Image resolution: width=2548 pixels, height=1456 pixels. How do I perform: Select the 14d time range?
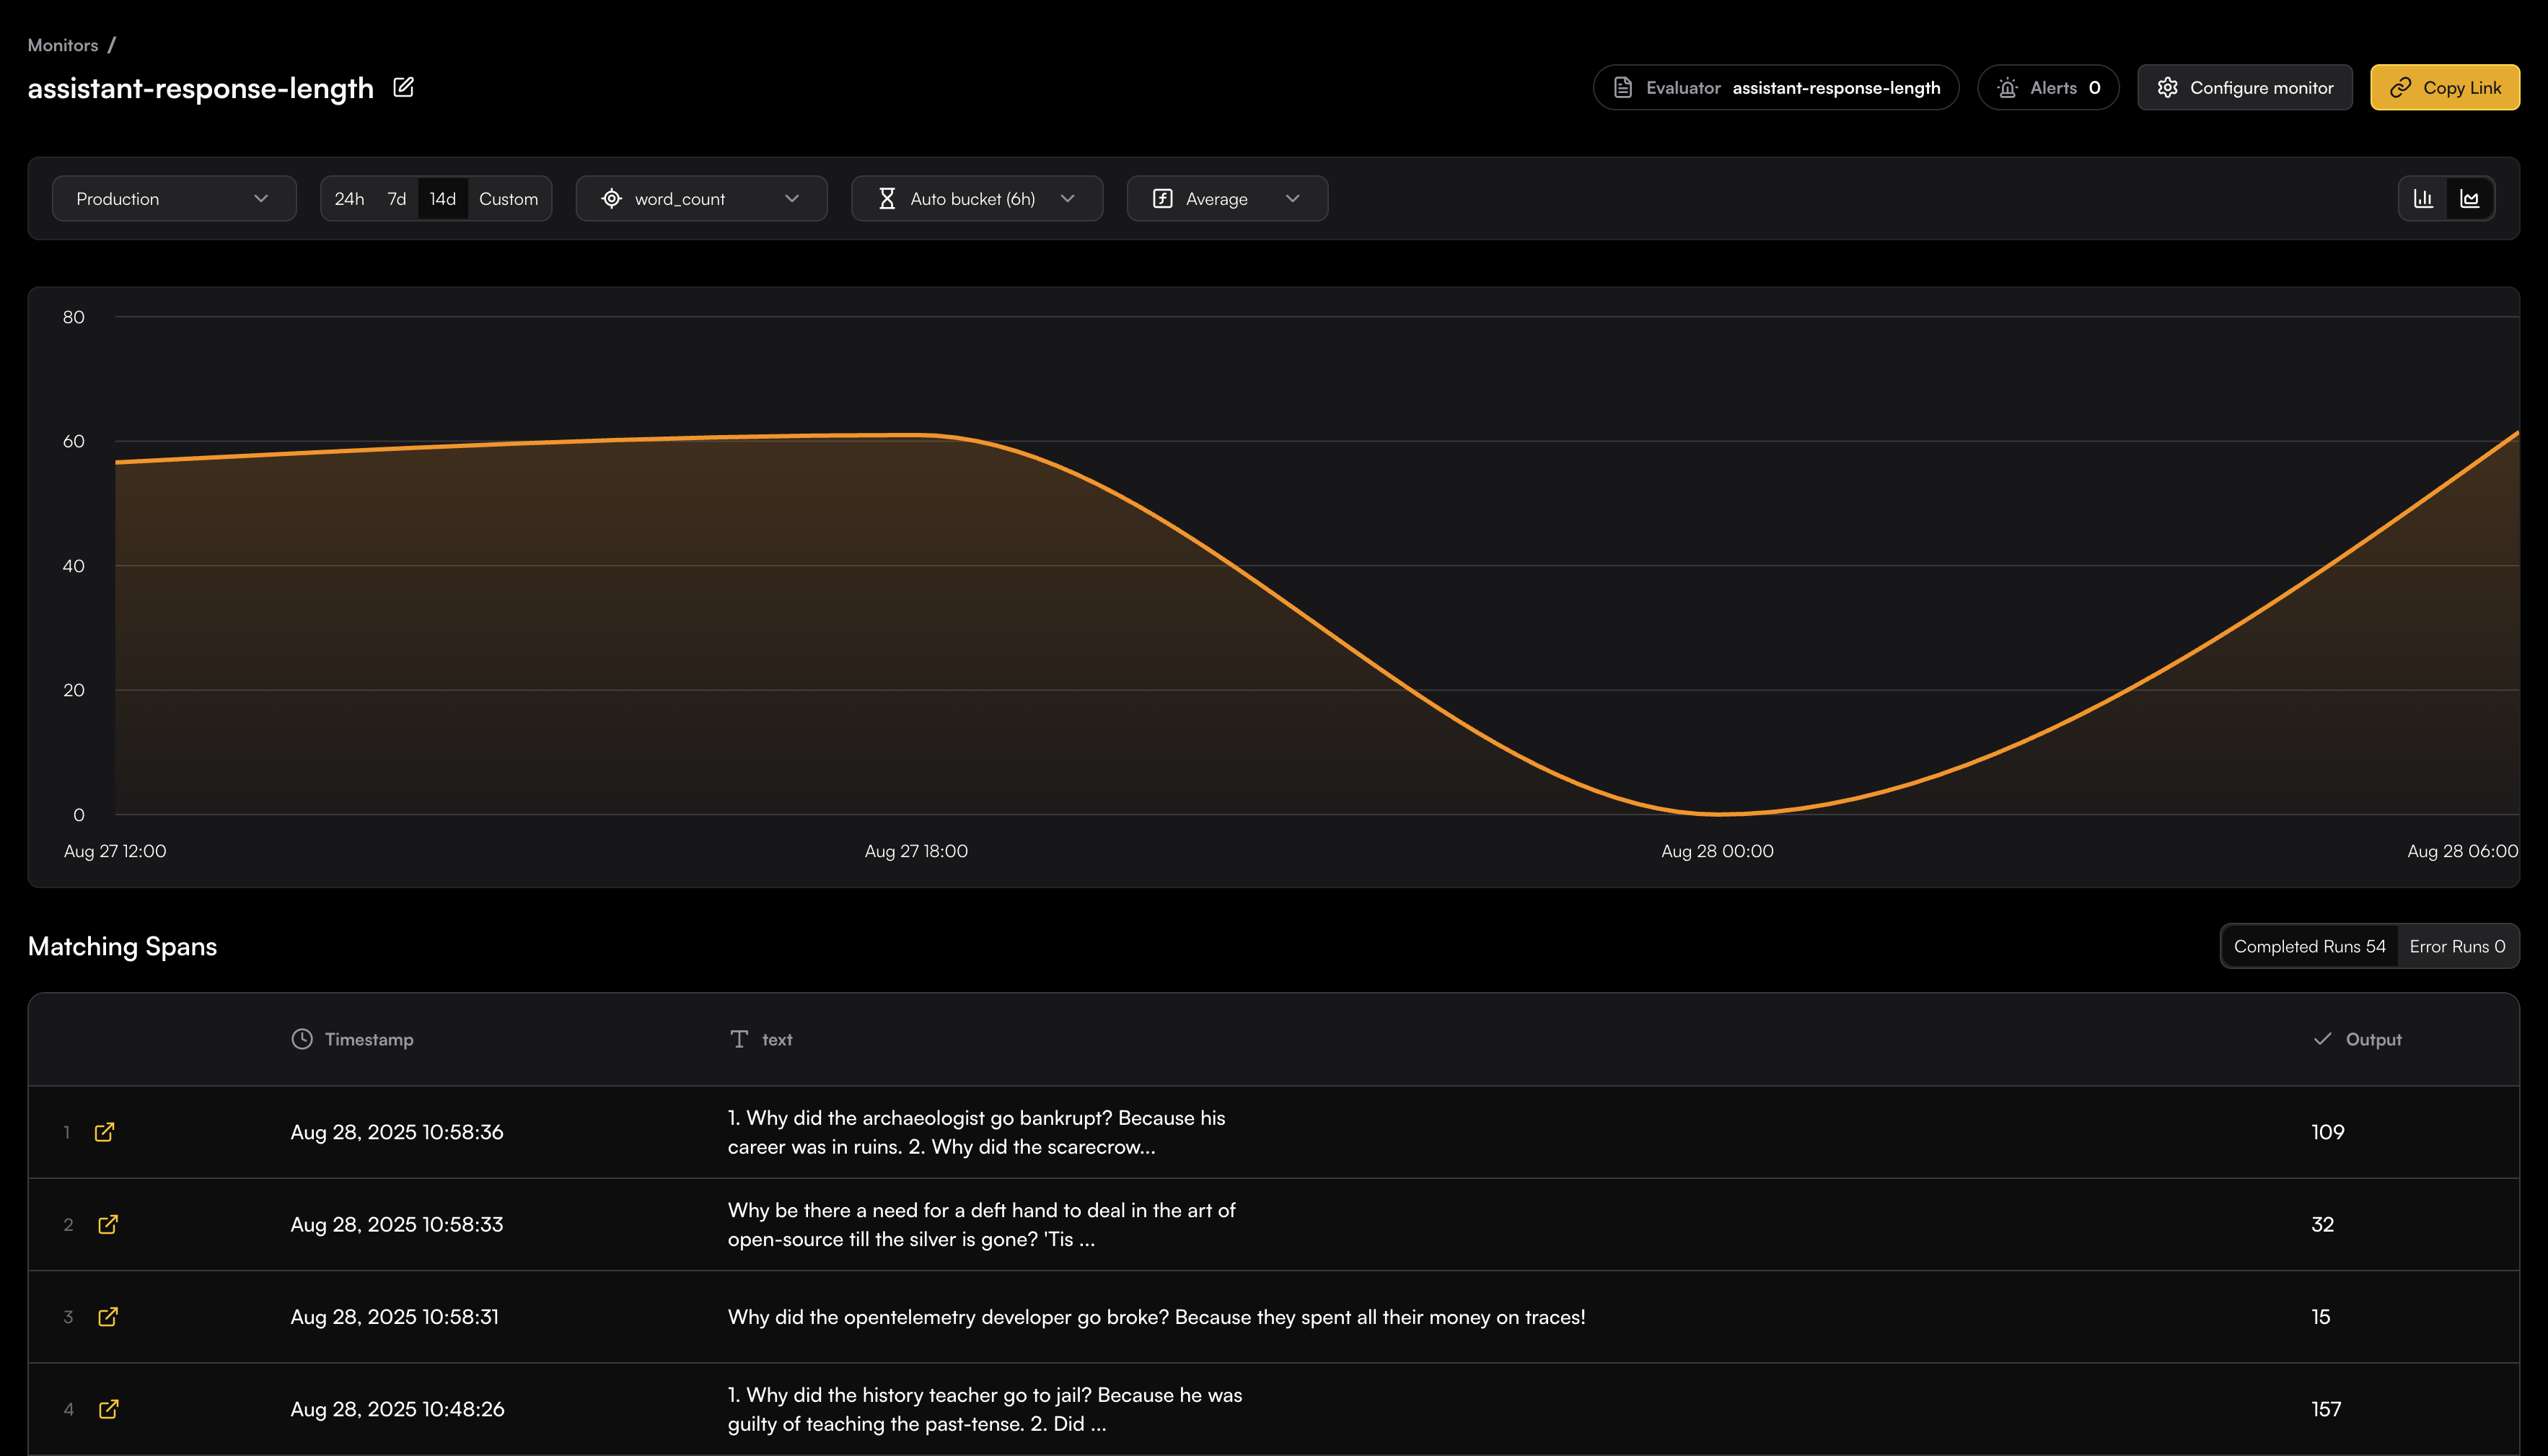(x=443, y=199)
